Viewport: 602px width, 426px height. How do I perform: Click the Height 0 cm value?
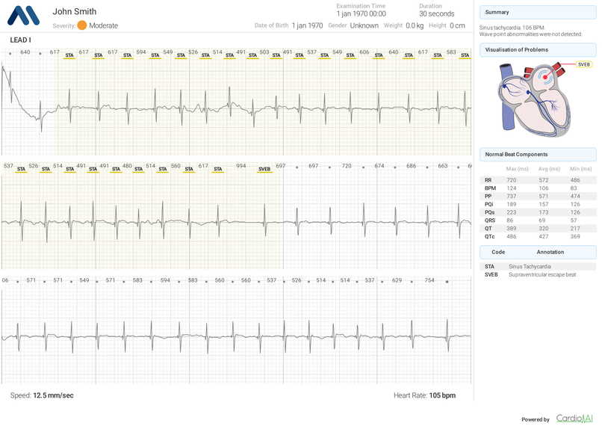click(457, 25)
